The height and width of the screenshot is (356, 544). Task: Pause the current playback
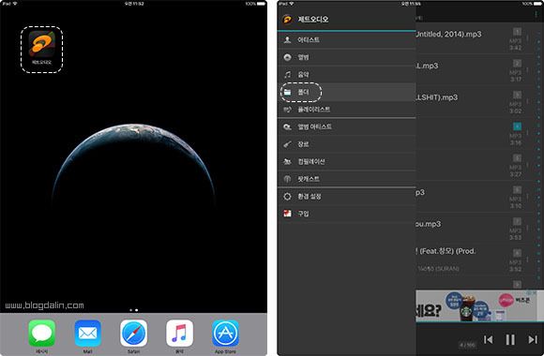click(510, 340)
